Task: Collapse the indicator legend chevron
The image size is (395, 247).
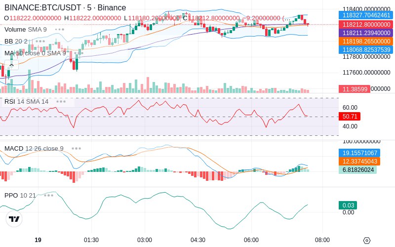Action: click(x=11, y=65)
